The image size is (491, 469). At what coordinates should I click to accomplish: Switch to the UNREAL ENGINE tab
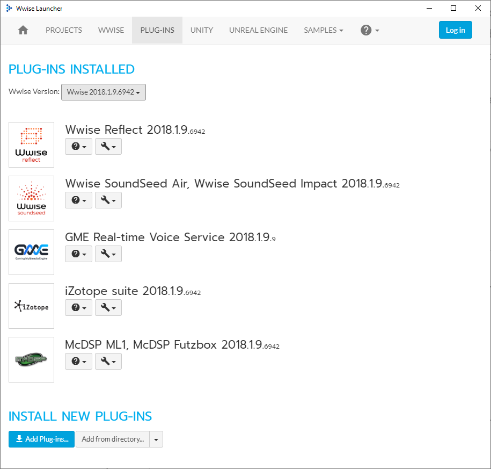[258, 30]
